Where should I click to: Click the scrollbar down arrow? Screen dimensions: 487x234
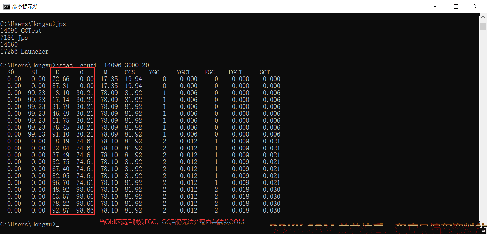[x=483, y=231]
